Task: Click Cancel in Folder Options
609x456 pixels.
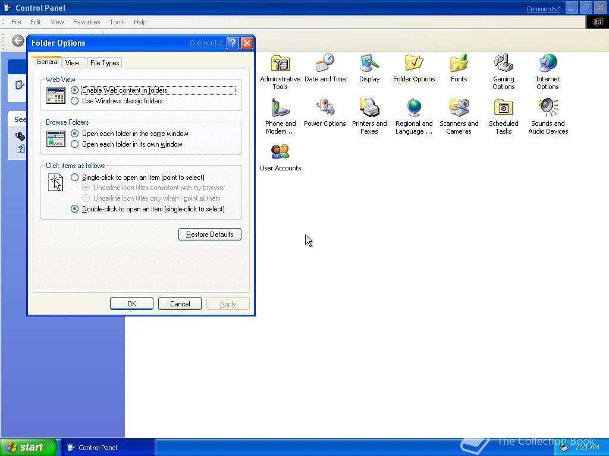Action: (180, 303)
